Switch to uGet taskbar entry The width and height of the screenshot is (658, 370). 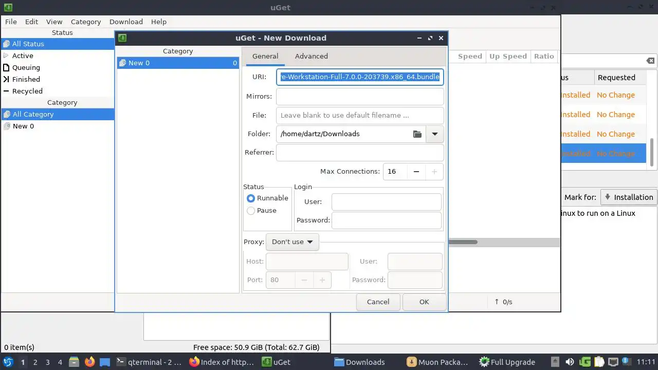295,362
